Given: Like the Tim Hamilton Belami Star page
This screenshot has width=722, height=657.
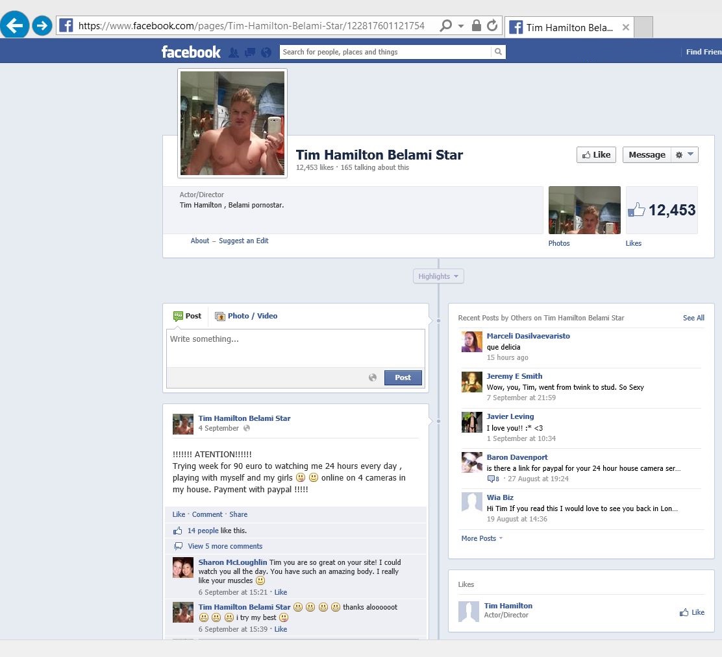Looking at the screenshot, I should [x=596, y=154].
